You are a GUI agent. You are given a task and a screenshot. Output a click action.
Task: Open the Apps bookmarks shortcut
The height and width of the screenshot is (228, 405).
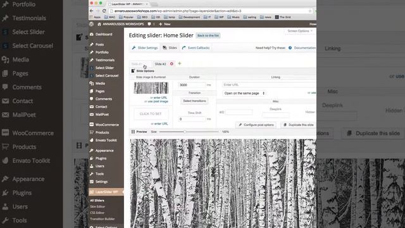(95, 17)
